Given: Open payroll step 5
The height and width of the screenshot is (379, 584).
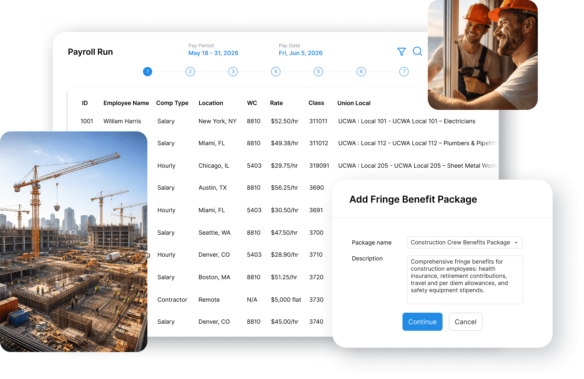Looking at the screenshot, I should [319, 72].
